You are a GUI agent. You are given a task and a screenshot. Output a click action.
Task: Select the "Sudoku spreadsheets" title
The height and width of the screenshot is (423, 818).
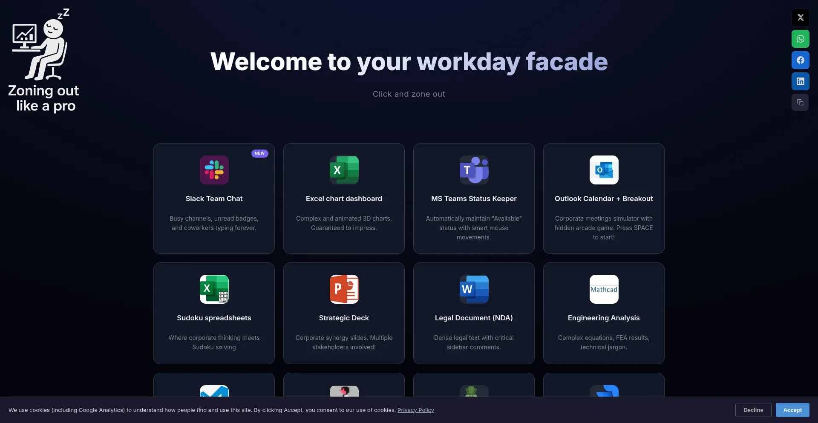pyautogui.click(x=214, y=318)
